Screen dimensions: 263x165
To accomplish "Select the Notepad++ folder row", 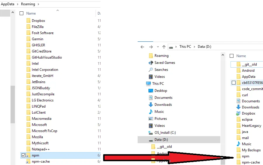I will coord(60,149).
